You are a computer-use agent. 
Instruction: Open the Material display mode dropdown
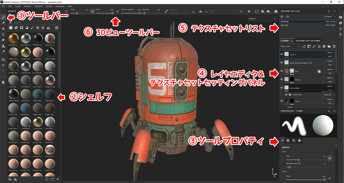point(262,19)
